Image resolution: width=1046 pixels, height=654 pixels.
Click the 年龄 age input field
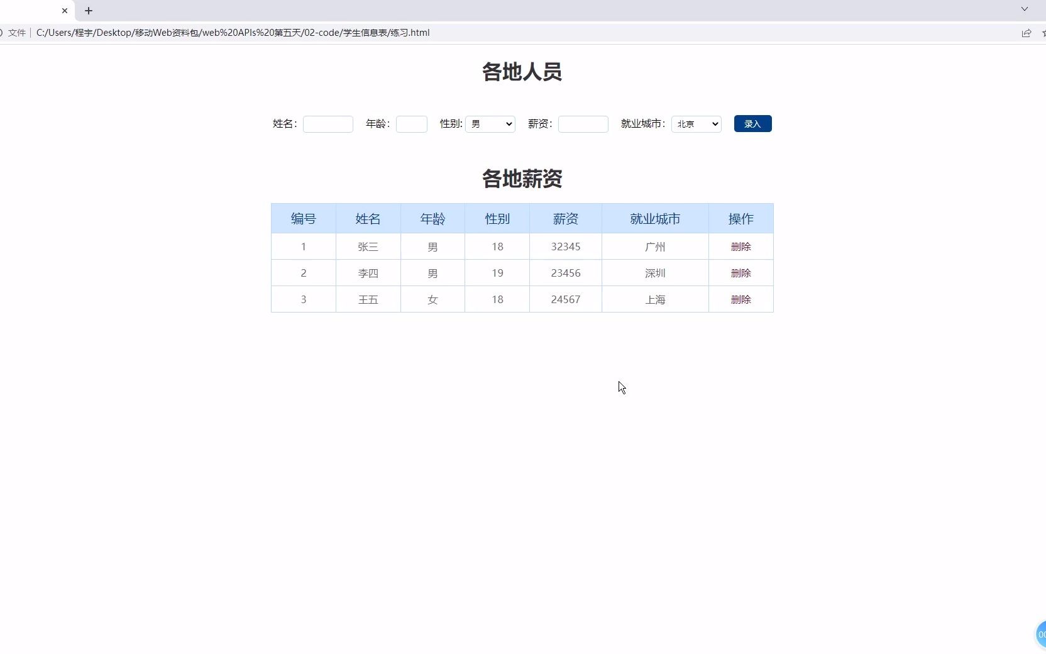click(412, 124)
